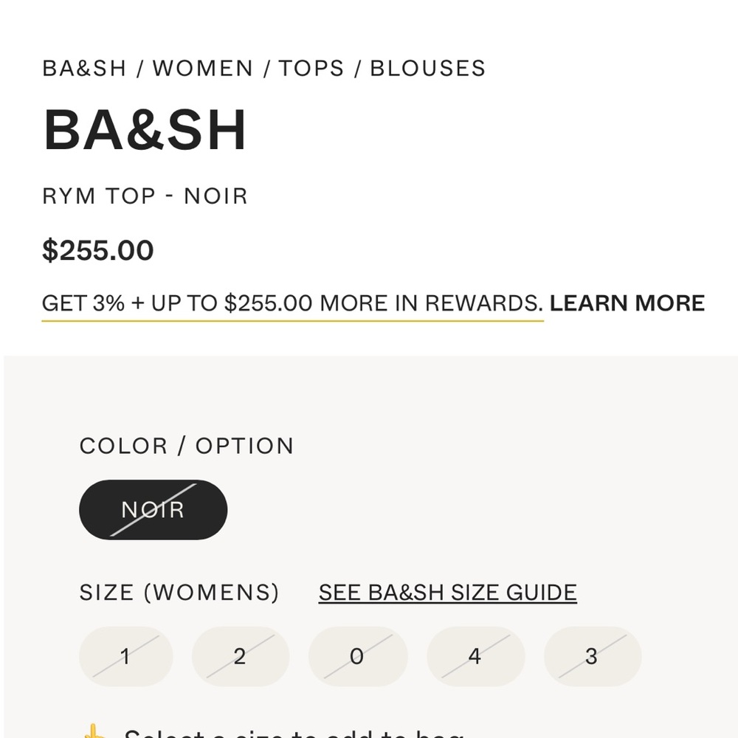Click the SIZE (WOMENS) label
The height and width of the screenshot is (738, 738).
point(179,593)
